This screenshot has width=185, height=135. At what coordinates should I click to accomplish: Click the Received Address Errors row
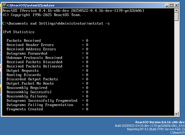pos(47,49)
